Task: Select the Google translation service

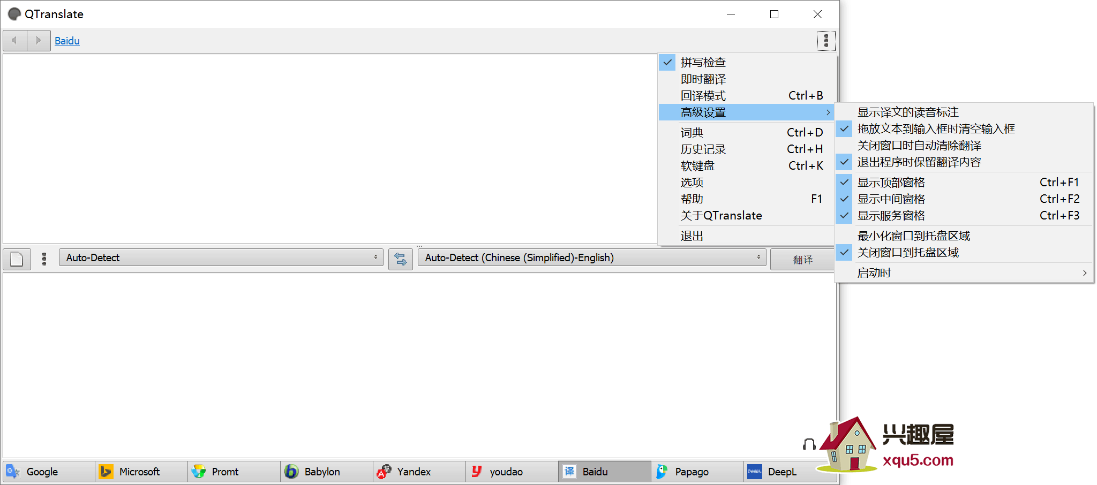Action: tap(49, 472)
